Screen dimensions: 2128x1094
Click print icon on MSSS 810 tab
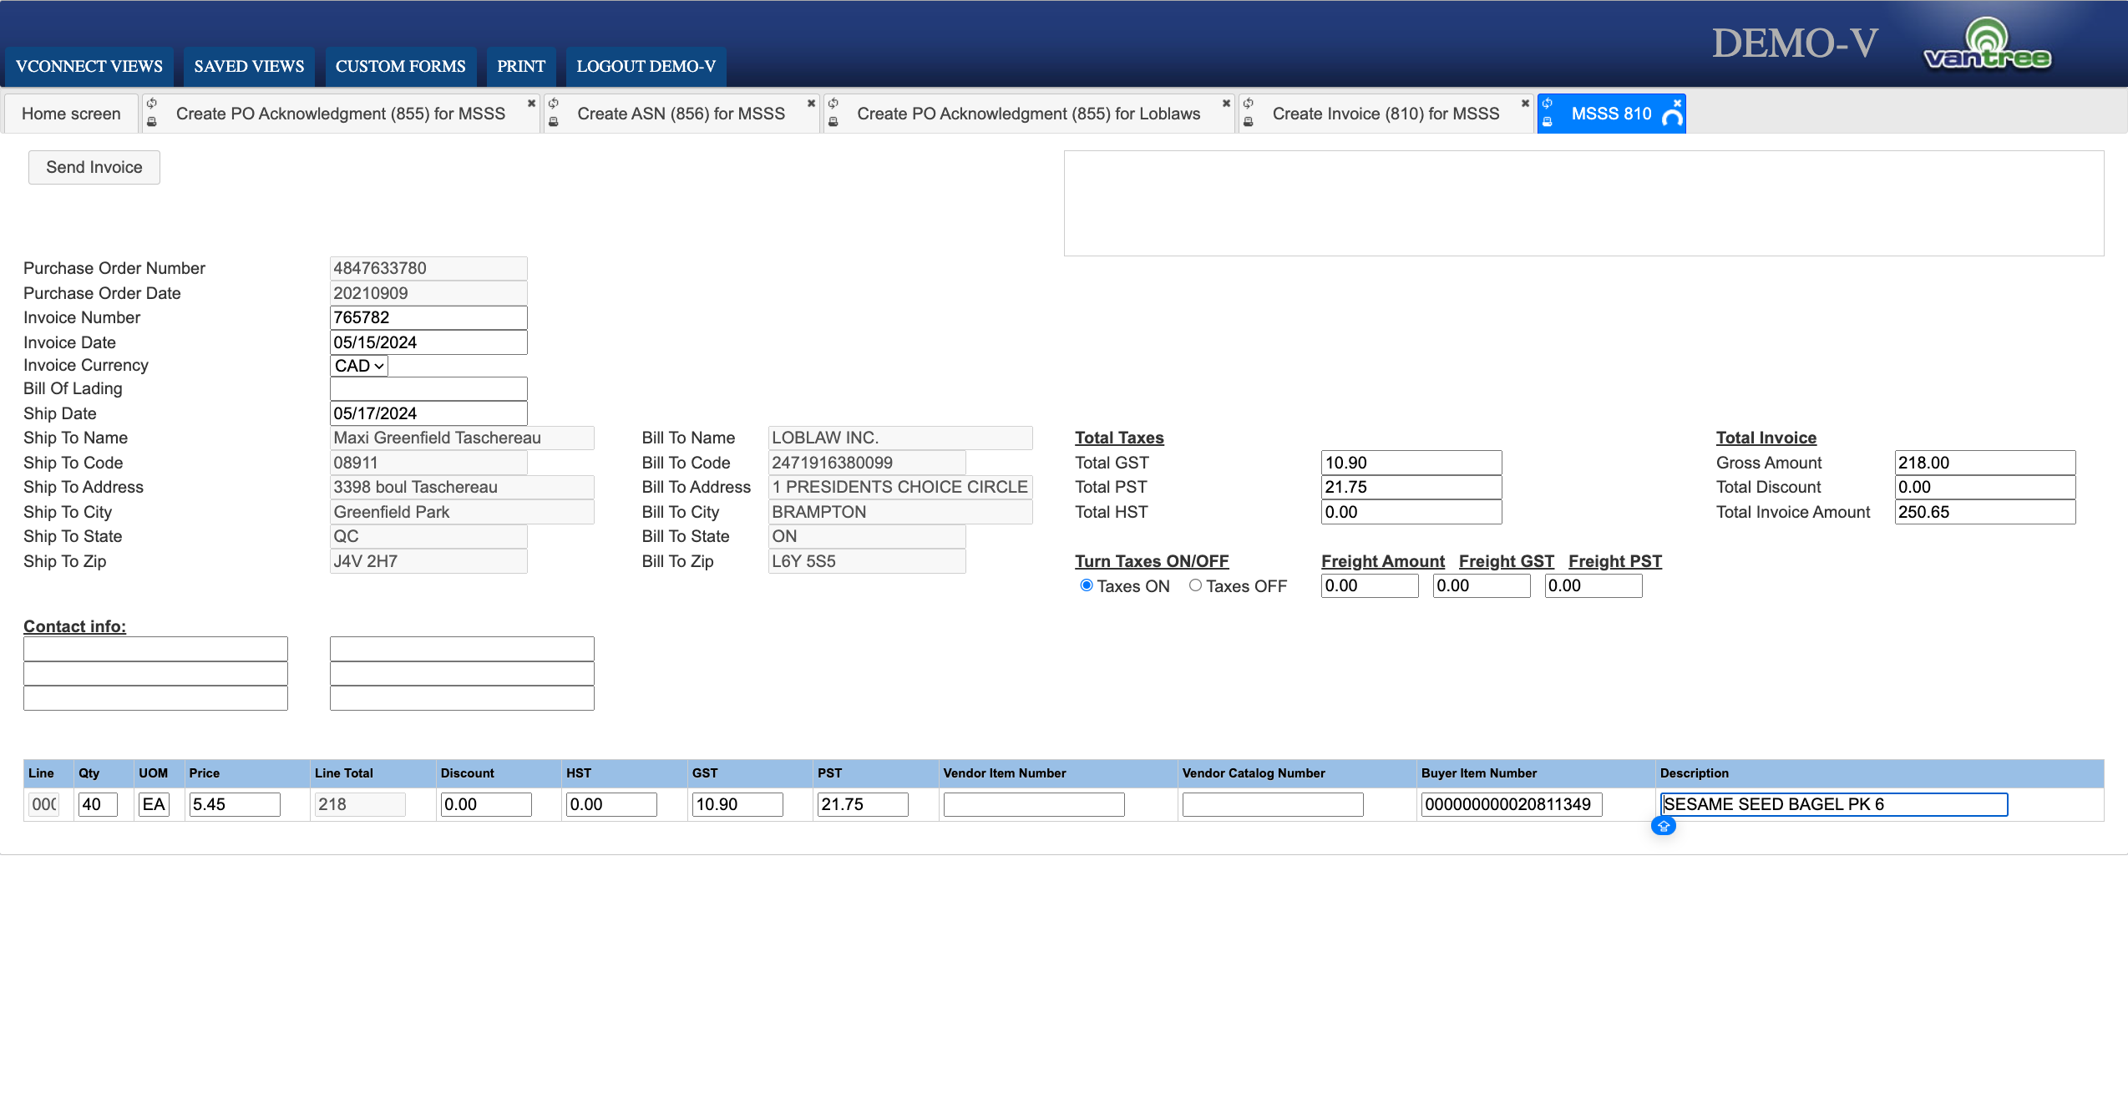coord(1548,122)
